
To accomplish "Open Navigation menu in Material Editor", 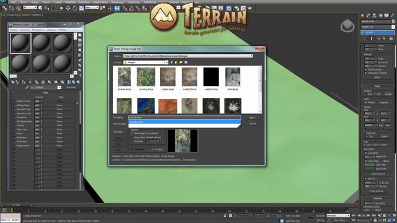I will (x=38, y=30).
